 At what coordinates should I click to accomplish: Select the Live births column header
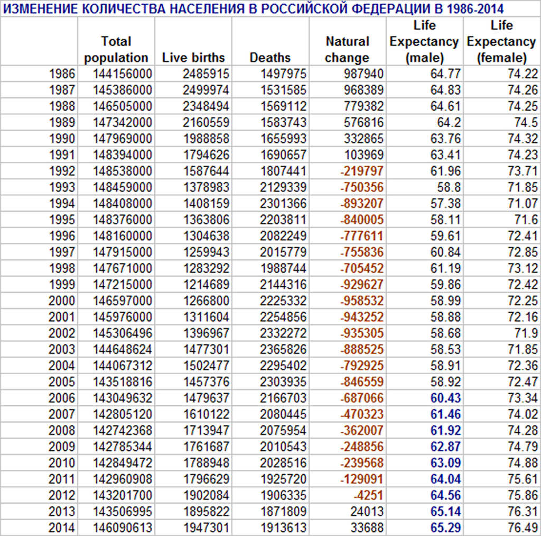193,58
